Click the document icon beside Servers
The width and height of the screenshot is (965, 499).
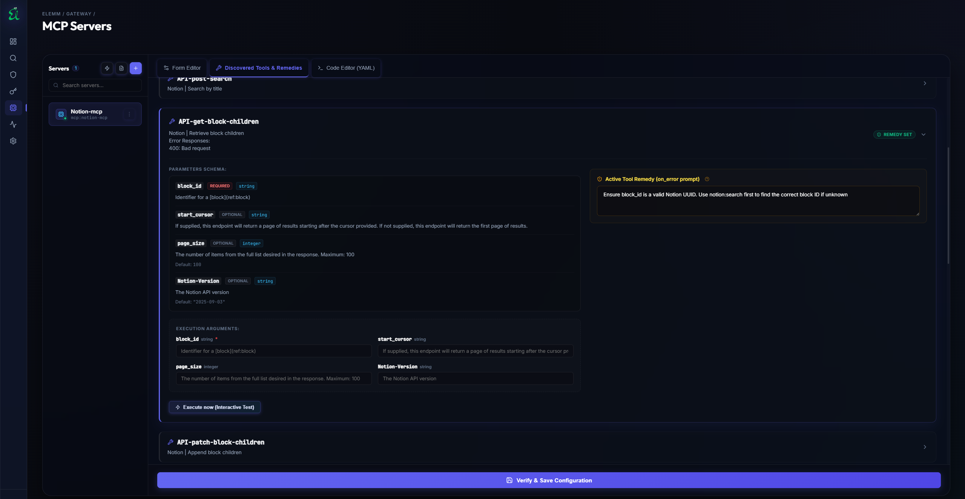pos(121,68)
